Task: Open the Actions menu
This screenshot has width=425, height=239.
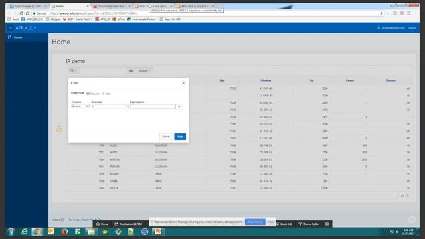Action: tap(144, 71)
